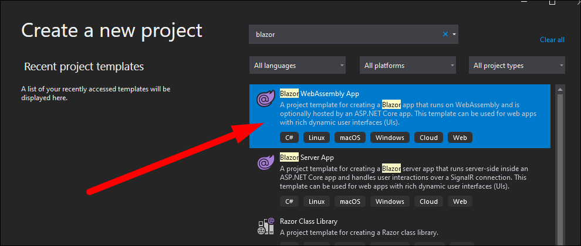The image size is (581, 246).
Task: Click the Blazor WebAssembly App title
Action: coord(319,94)
